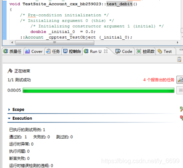
Task: Click test_debit in the function signature
Action: [119, 4]
